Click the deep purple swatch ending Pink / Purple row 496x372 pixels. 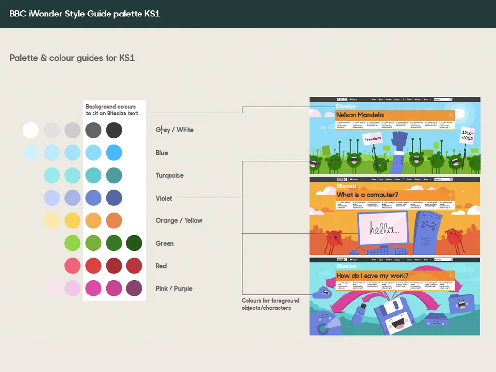tap(134, 289)
